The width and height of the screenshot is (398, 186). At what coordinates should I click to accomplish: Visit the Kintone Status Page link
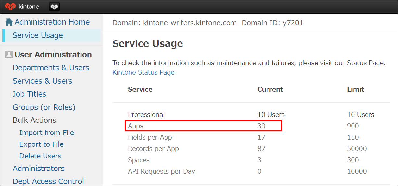click(x=143, y=72)
